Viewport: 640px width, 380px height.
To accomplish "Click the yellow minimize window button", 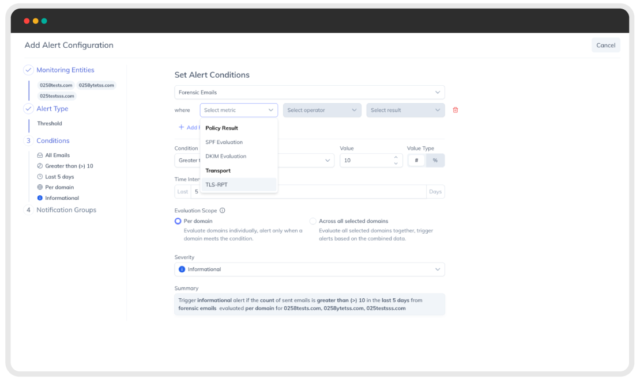I will point(36,21).
